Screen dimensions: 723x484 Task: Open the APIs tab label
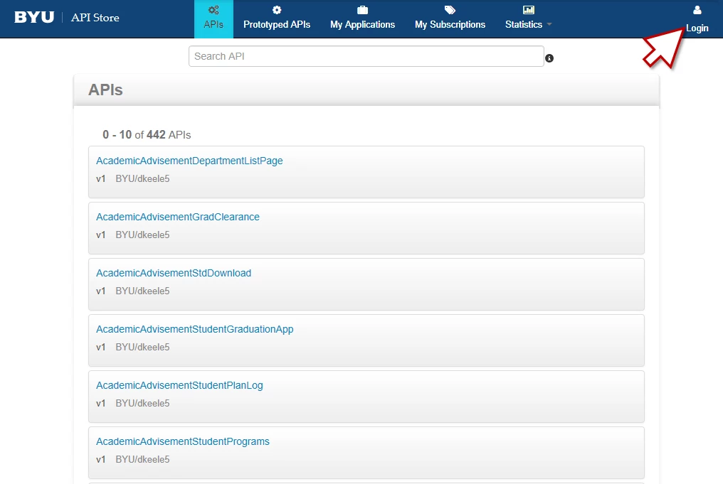[x=213, y=24]
